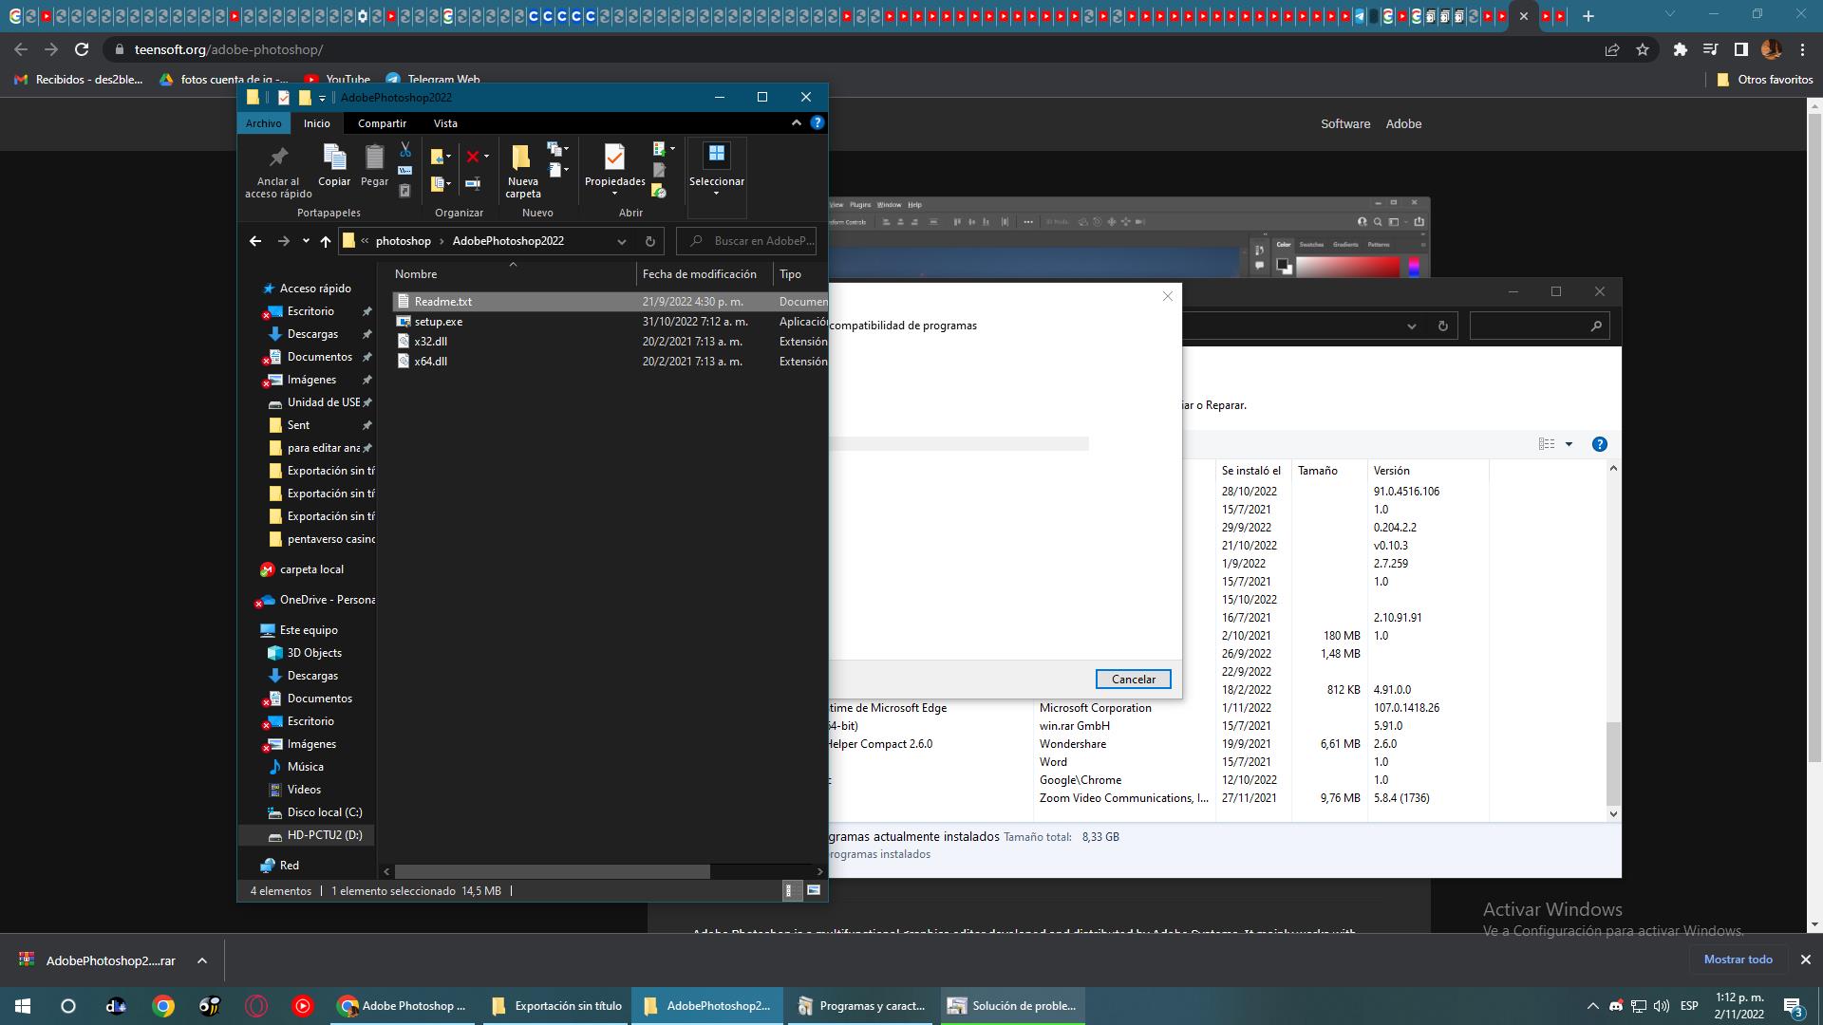
Task: Expand the red X delete dropdown arrow
Action: (487, 157)
